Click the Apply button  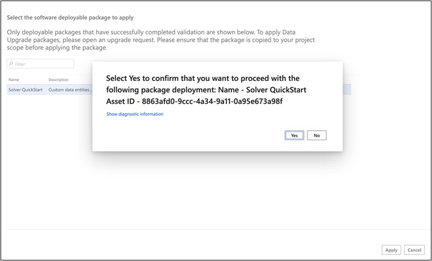[392, 250]
